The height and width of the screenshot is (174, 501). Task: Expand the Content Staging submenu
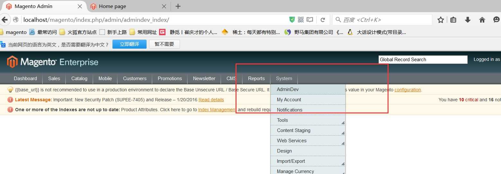[x=308, y=130]
